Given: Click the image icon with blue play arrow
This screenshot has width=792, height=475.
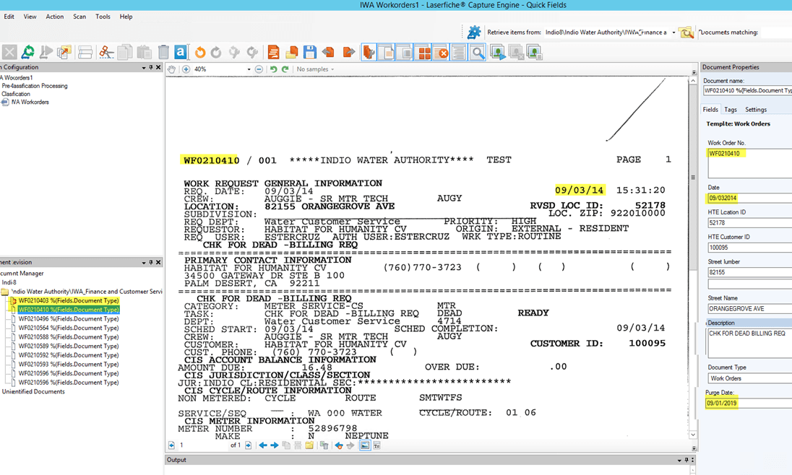Looking at the screenshot, I should point(497,52).
